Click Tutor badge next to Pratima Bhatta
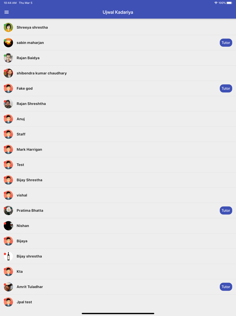Viewport: 236px width, 316px height. [x=226, y=210]
